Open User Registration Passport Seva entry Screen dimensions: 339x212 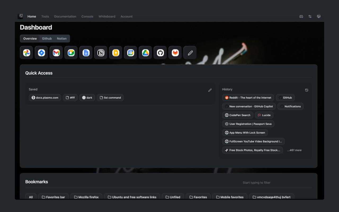pyautogui.click(x=248, y=124)
